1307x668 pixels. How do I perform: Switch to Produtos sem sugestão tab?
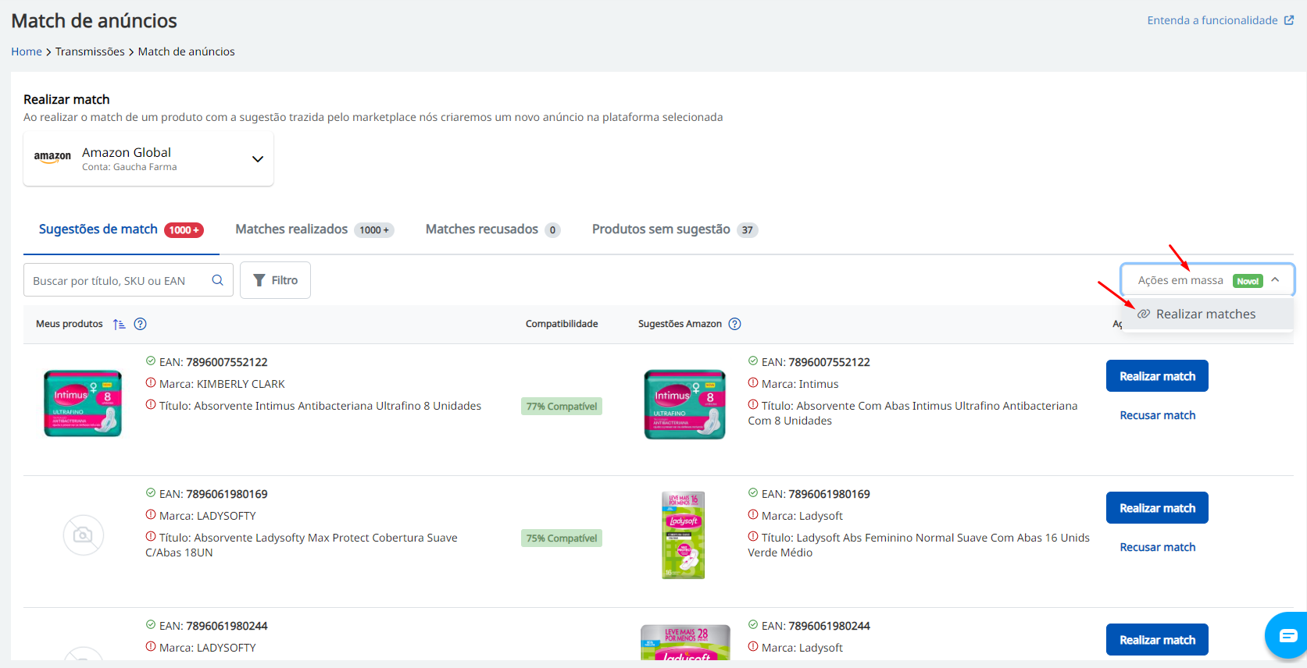pyautogui.click(x=675, y=229)
